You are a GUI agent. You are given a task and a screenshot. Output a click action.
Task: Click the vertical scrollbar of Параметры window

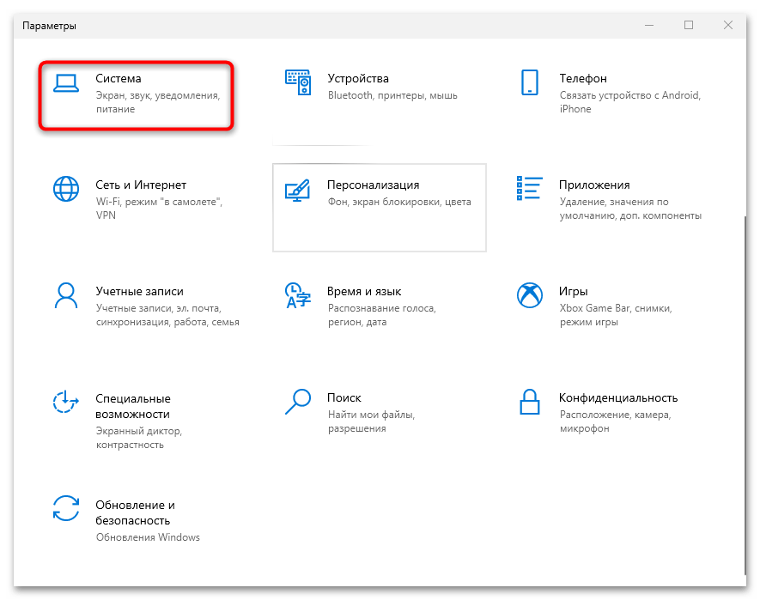pos(745,395)
